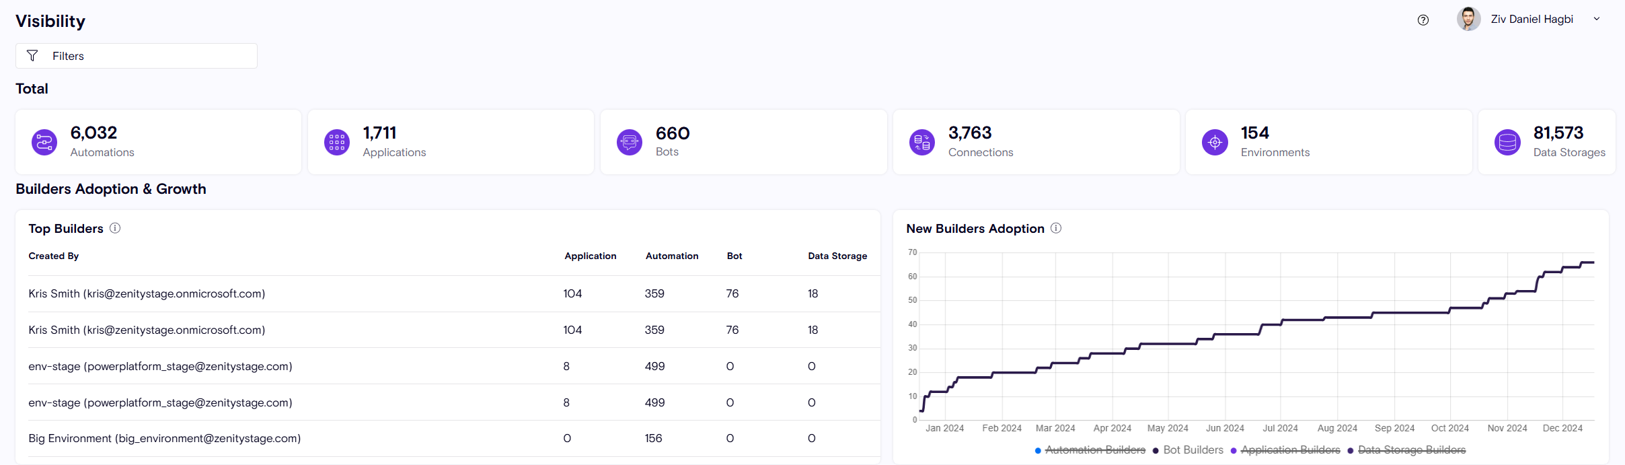Sort by the Automation column header
This screenshot has height=465, width=1625.
point(671,256)
